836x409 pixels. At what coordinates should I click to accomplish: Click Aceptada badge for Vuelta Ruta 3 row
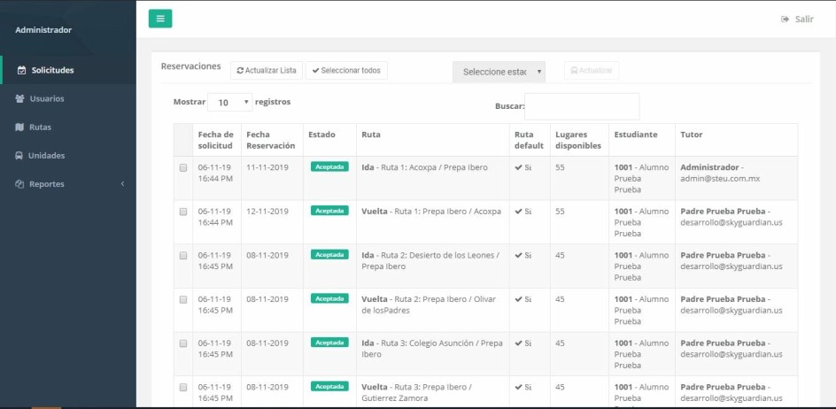(329, 386)
